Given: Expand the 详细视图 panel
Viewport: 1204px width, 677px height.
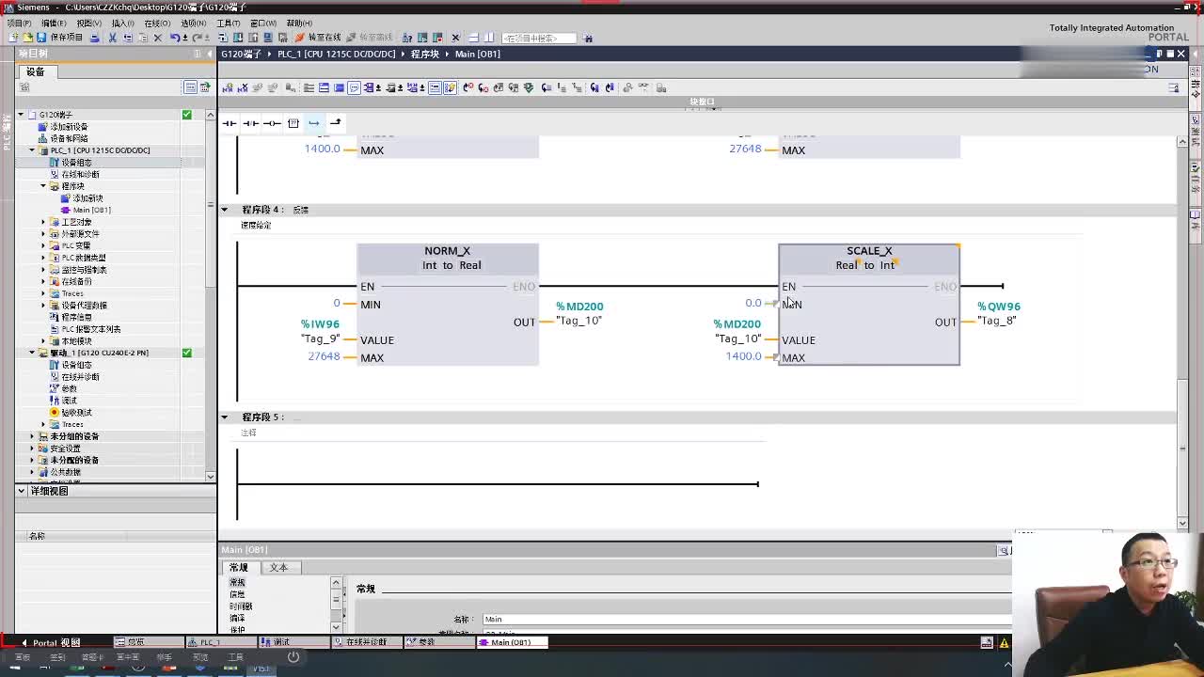Looking at the screenshot, I should point(21,491).
